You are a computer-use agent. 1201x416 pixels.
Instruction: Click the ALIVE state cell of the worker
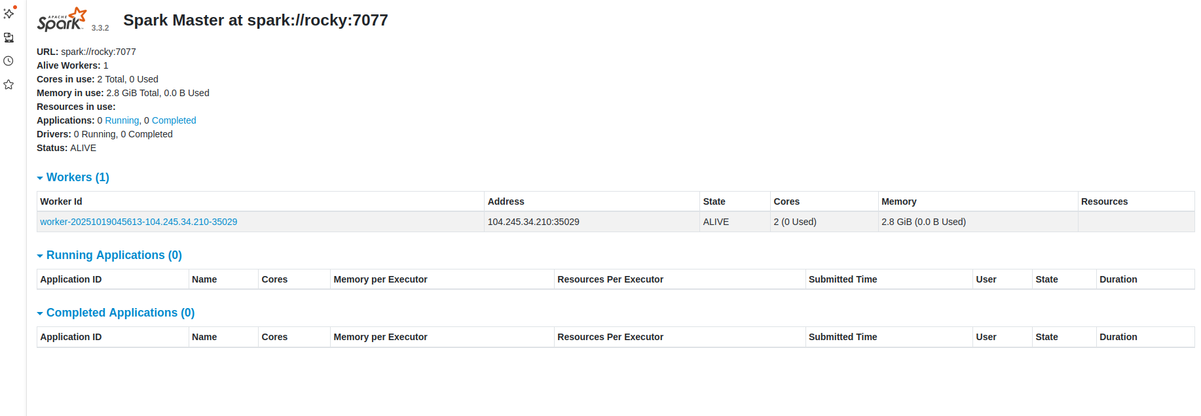[x=716, y=222]
